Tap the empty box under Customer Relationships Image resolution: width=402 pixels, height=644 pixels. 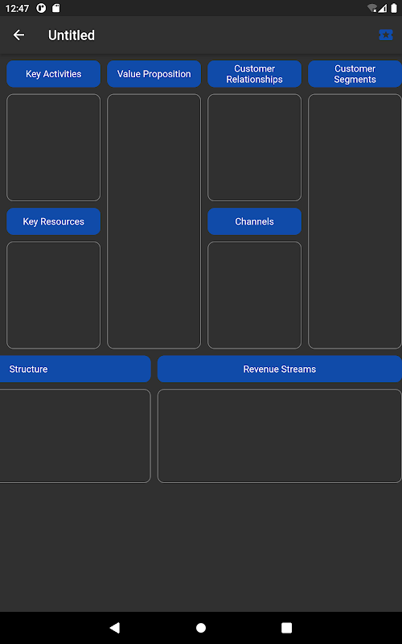tap(254, 147)
